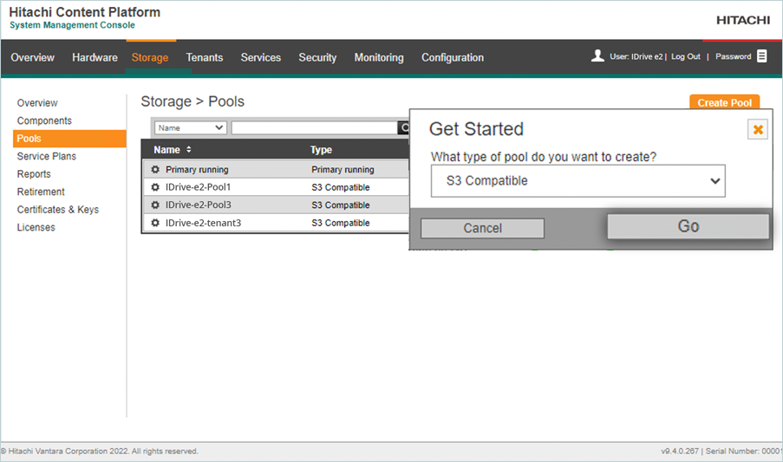Open the Name filter dropdown
Image resolution: width=783 pixels, height=462 pixels.
(x=191, y=127)
